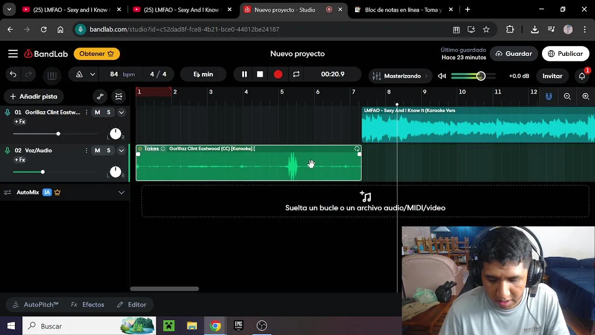Screen dimensions: 595x335
Task: Expand track 01 chevron
Action: 121,112
